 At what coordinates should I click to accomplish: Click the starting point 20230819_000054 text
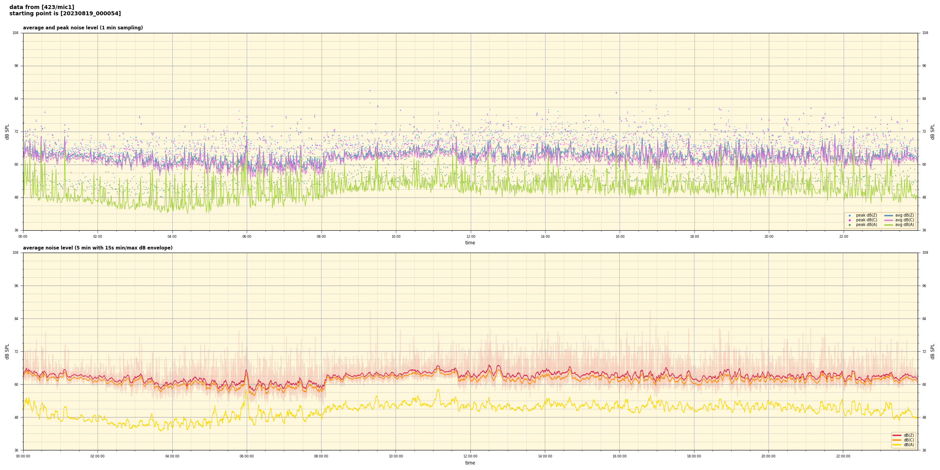click(x=65, y=14)
